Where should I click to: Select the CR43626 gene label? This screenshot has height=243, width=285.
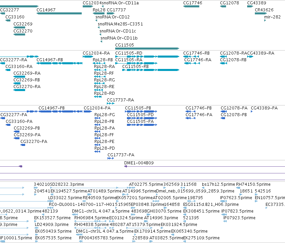(264, 10)
